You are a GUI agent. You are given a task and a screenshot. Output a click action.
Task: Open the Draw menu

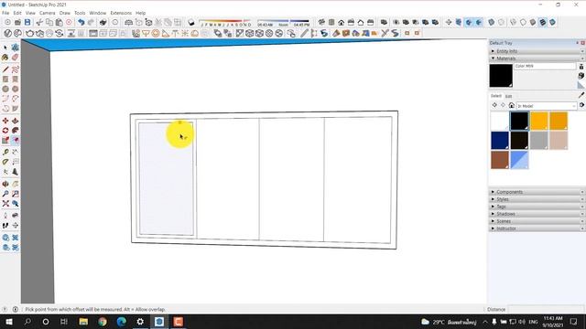65,13
